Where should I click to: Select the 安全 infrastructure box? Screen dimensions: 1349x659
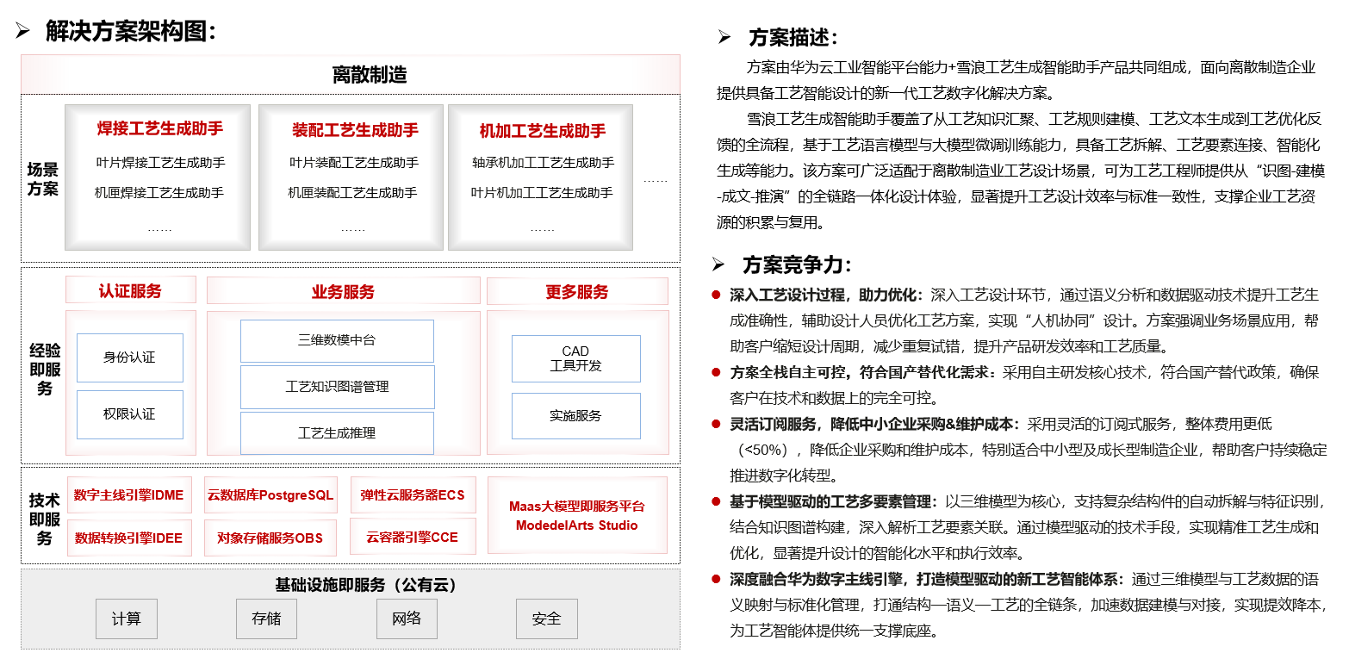click(x=546, y=619)
